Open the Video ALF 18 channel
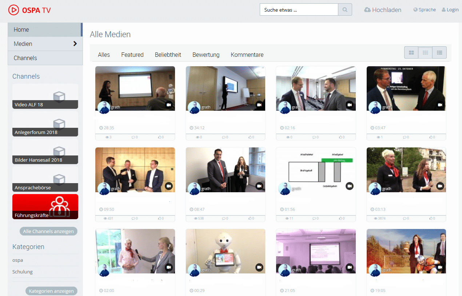Viewport: 462px width, 296px height. point(45,96)
